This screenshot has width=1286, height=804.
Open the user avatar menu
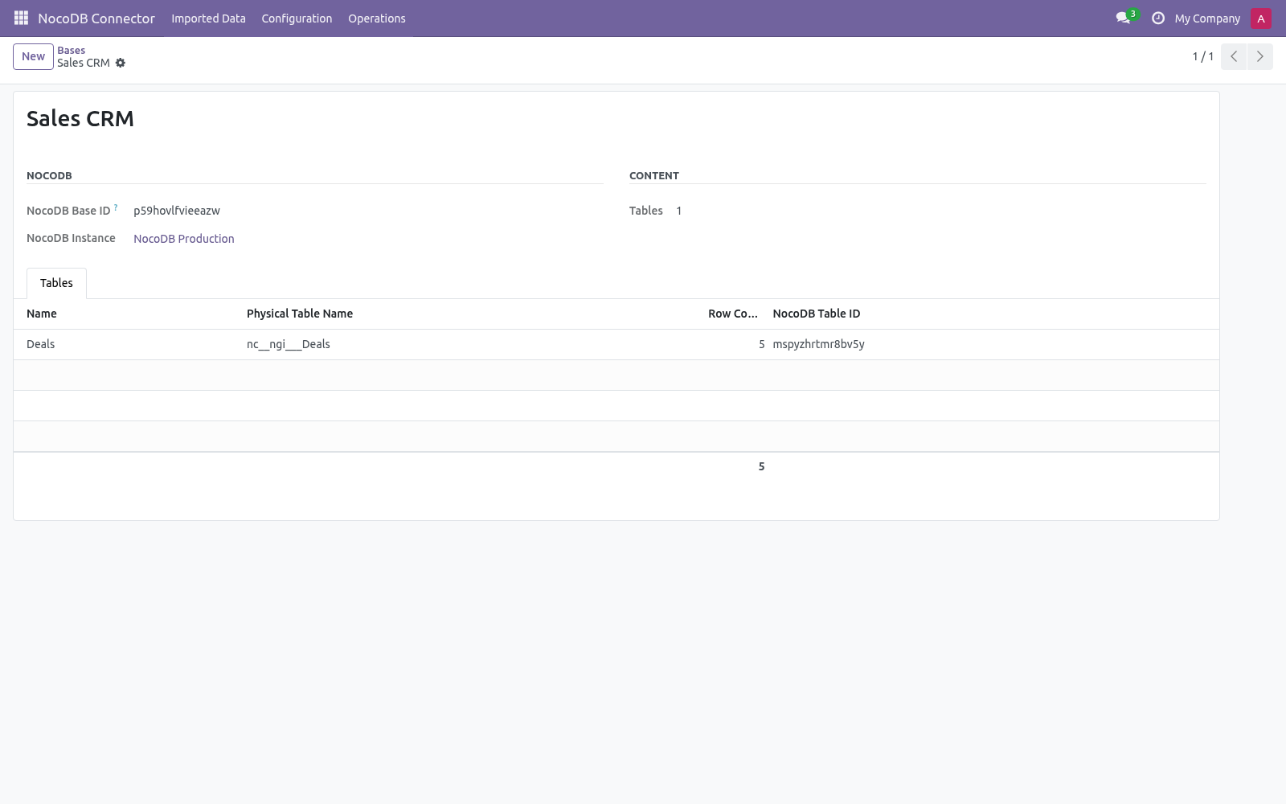tap(1260, 18)
